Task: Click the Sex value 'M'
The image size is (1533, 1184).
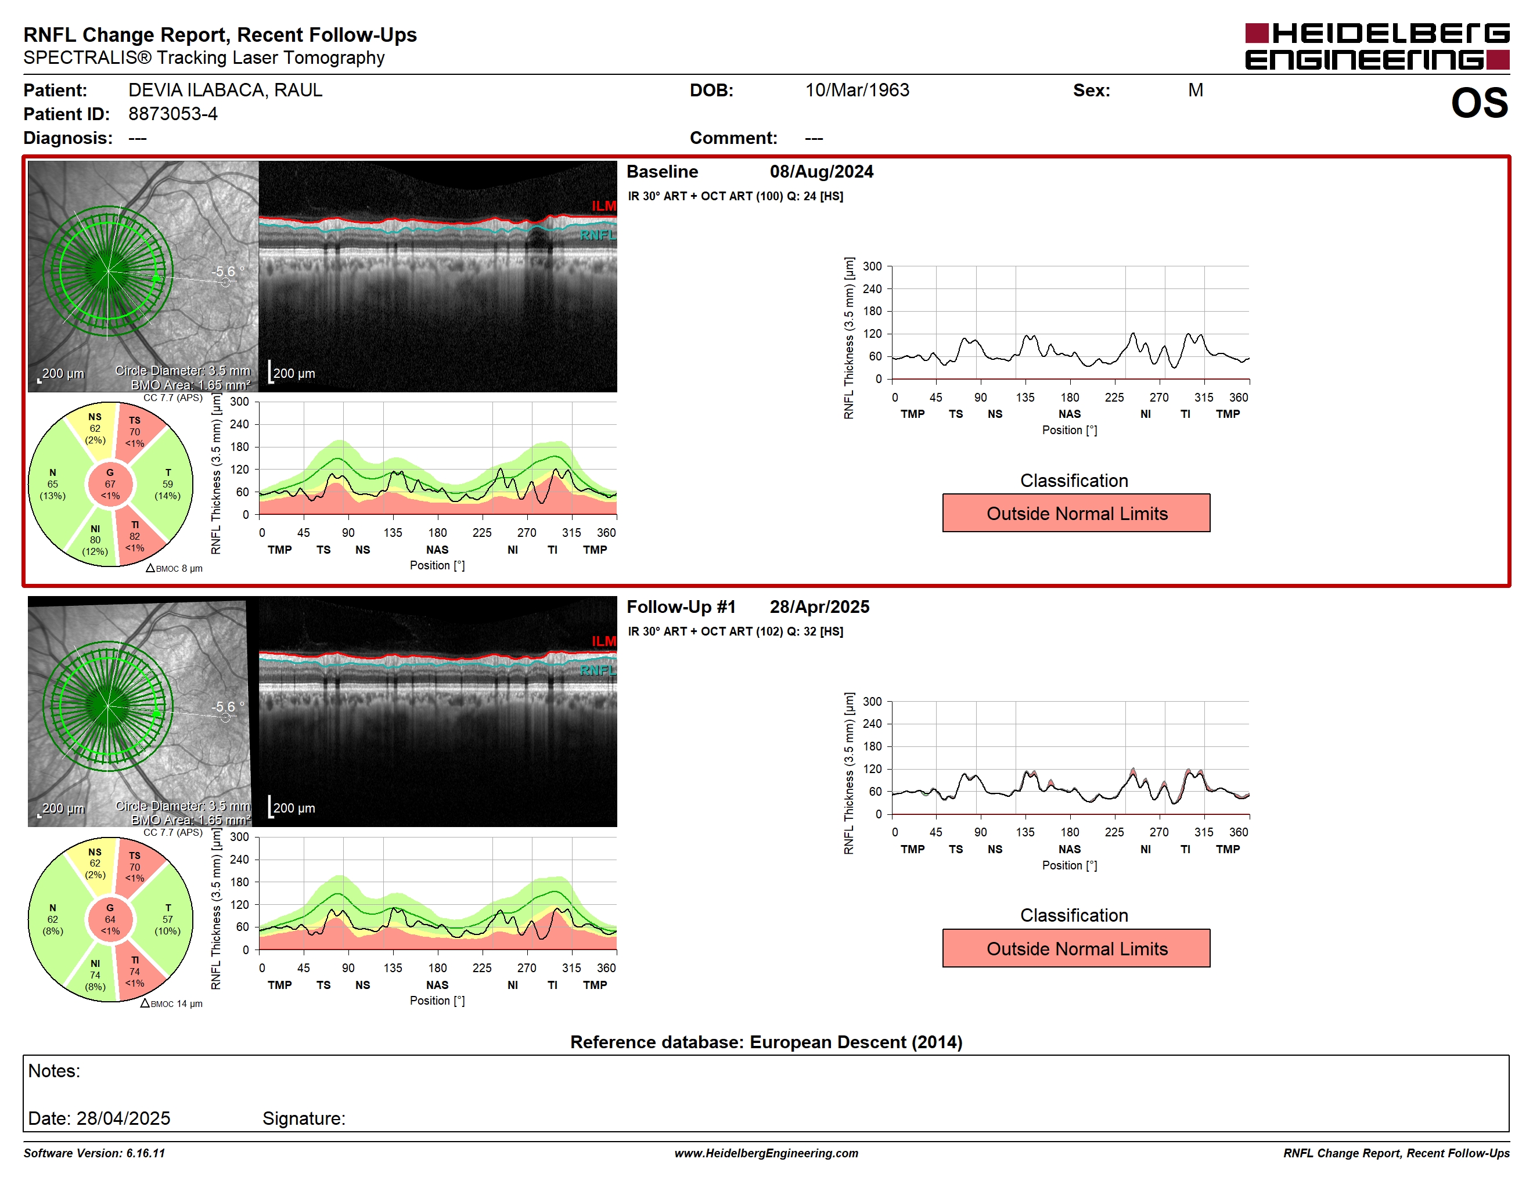Action: [x=1196, y=90]
